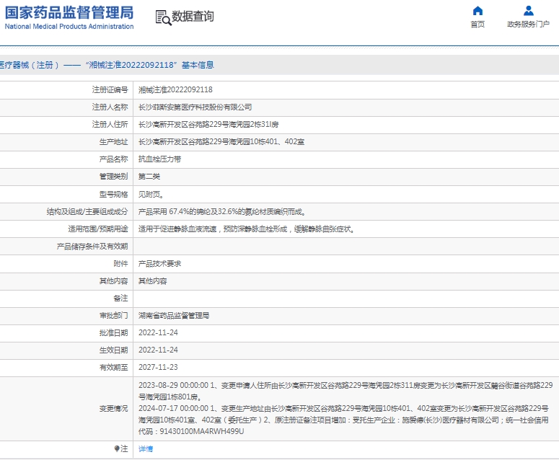Click the 结构及组成 composition description

(x=222, y=212)
